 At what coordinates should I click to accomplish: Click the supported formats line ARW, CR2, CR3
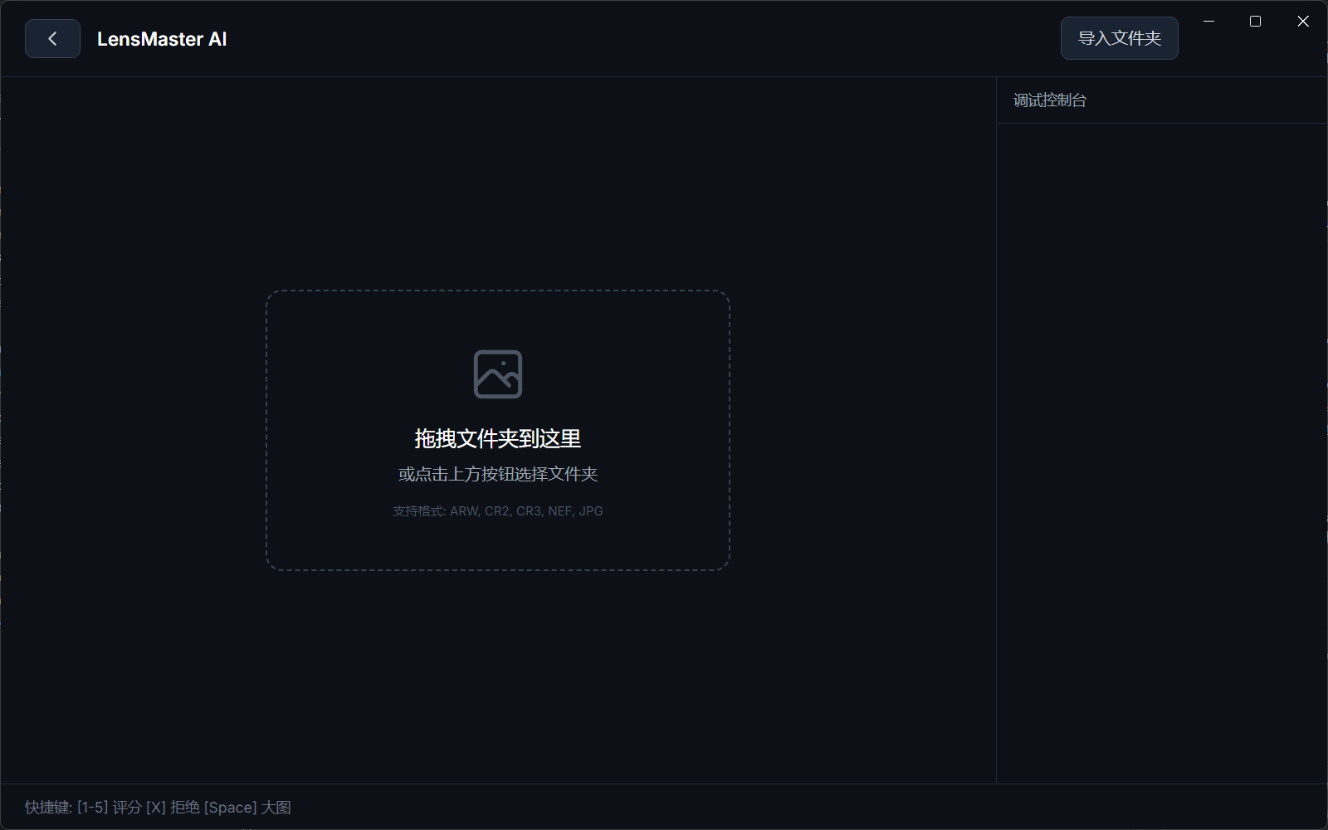(498, 511)
